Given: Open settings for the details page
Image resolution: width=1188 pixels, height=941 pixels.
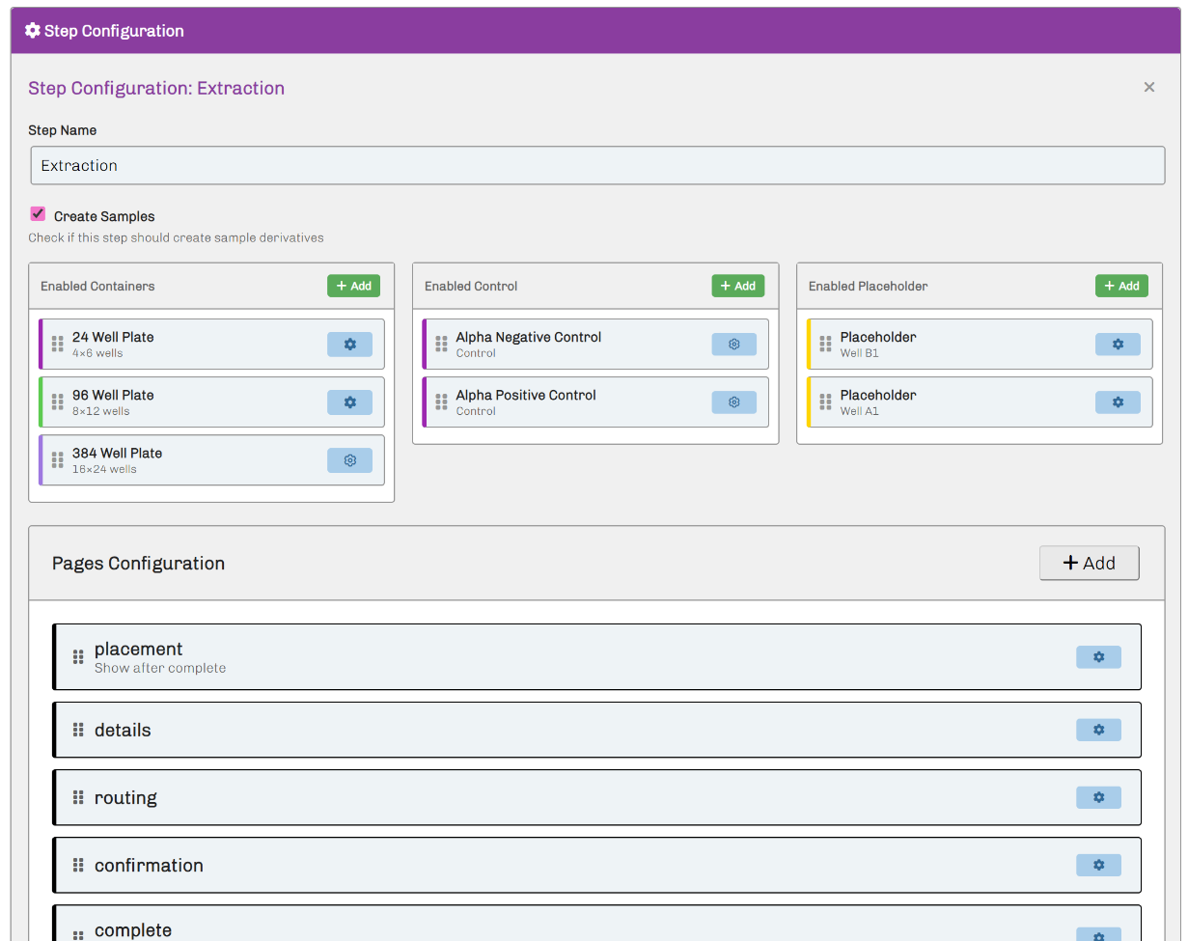Looking at the screenshot, I should (x=1098, y=730).
